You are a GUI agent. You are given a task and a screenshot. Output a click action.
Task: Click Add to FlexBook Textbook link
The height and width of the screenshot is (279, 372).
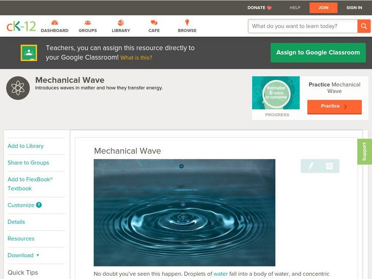coord(30,184)
